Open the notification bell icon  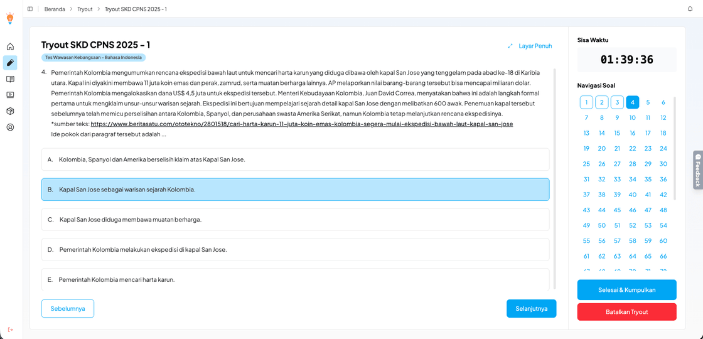coord(690,9)
